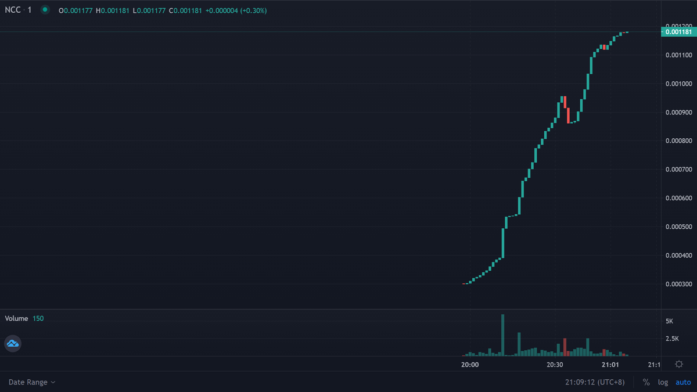Viewport: 697px width, 392px height.
Task: Click the tallest volume bar
Action: click(503, 335)
